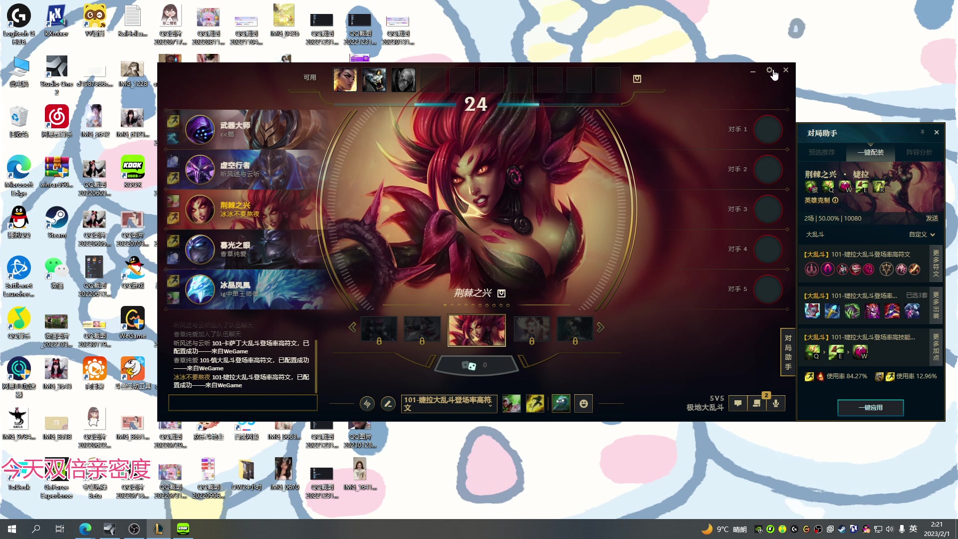Click Zyra R skill icon in header
The width and height of the screenshot is (958, 539).
point(879,187)
